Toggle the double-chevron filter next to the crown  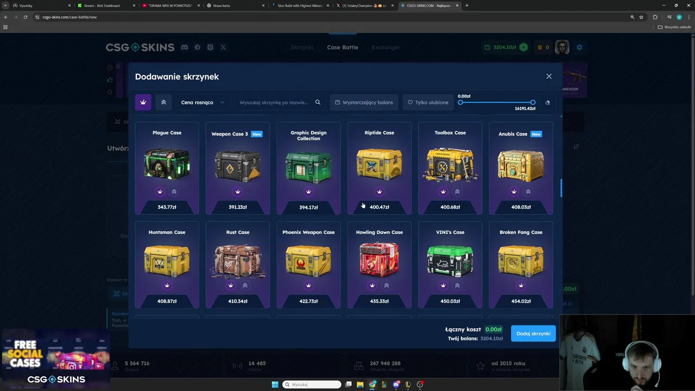click(x=163, y=102)
